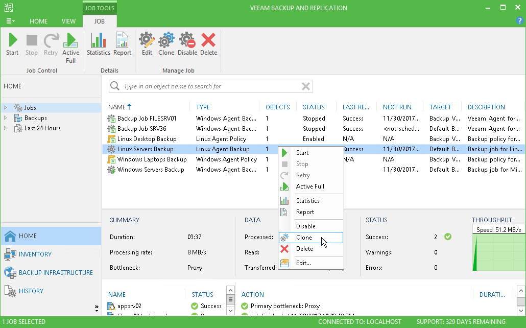Choose Edit... in the context menu

(x=311, y=263)
